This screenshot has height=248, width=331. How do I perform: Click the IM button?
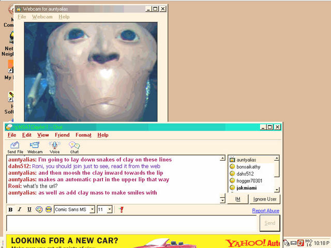tap(238, 199)
